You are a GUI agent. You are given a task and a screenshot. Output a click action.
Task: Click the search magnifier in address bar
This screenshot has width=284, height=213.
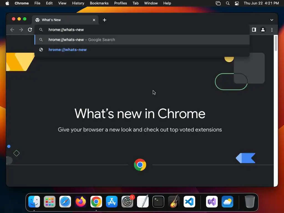[x=41, y=30]
